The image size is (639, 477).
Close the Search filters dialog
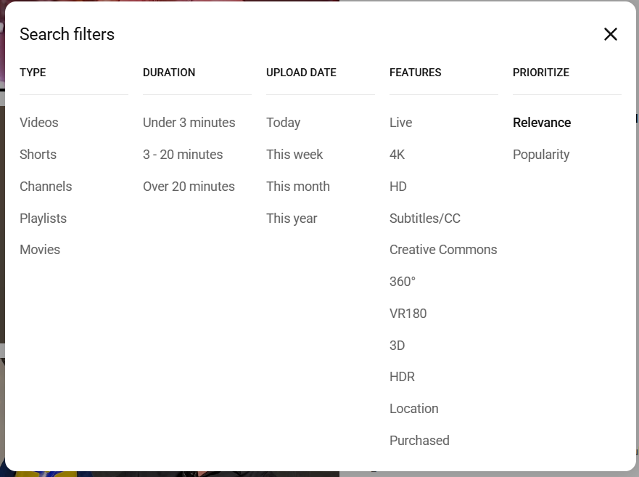coord(611,34)
